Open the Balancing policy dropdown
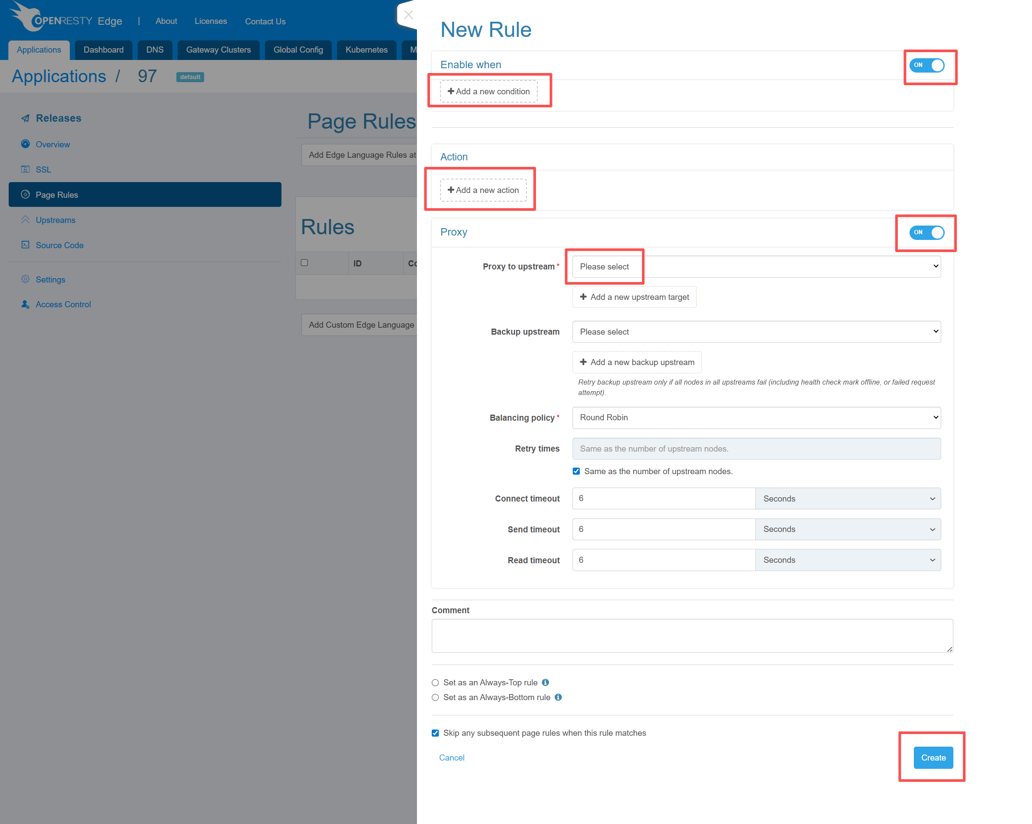The image size is (1032, 824). tap(756, 417)
